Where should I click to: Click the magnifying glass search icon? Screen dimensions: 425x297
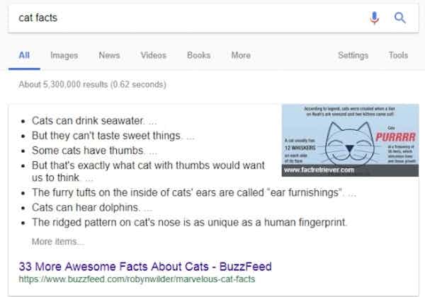(399, 17)
